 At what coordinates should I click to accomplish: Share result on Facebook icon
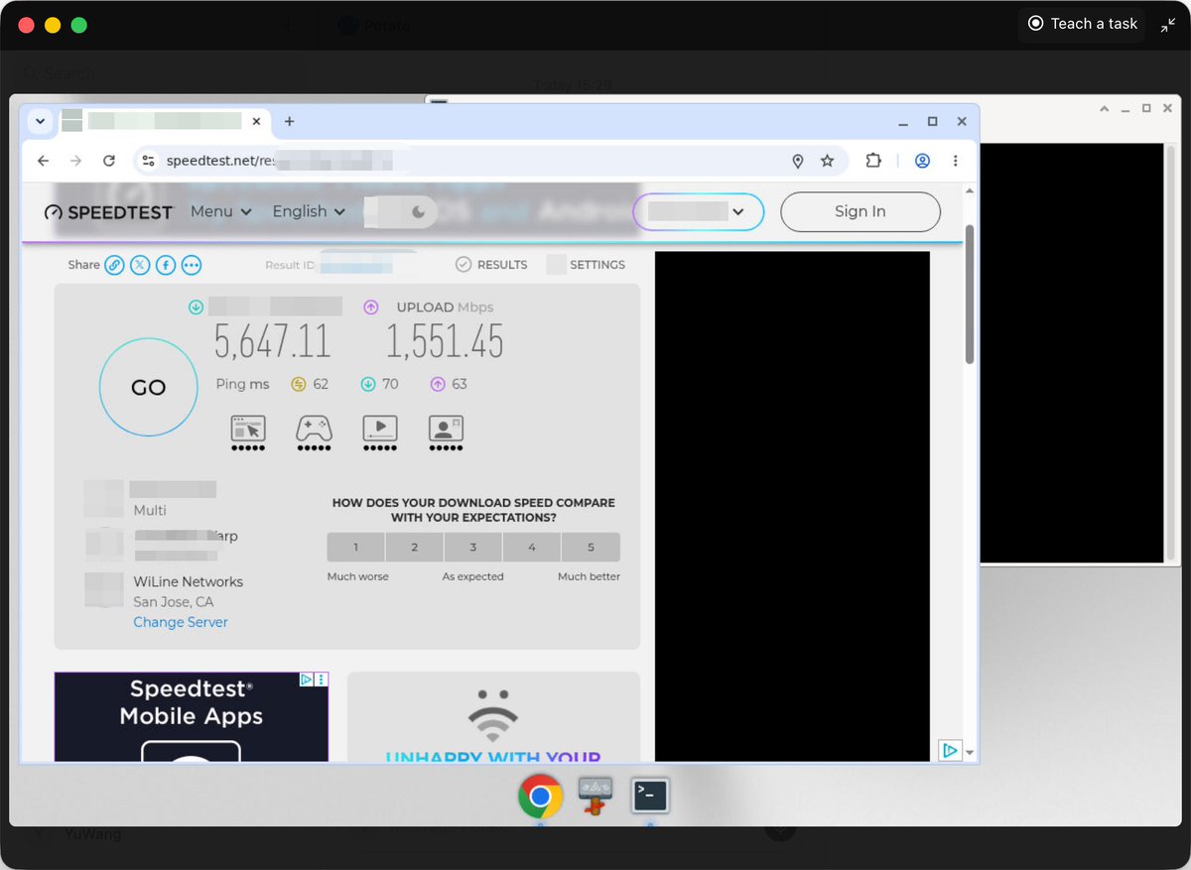click(x=166, y=265)
